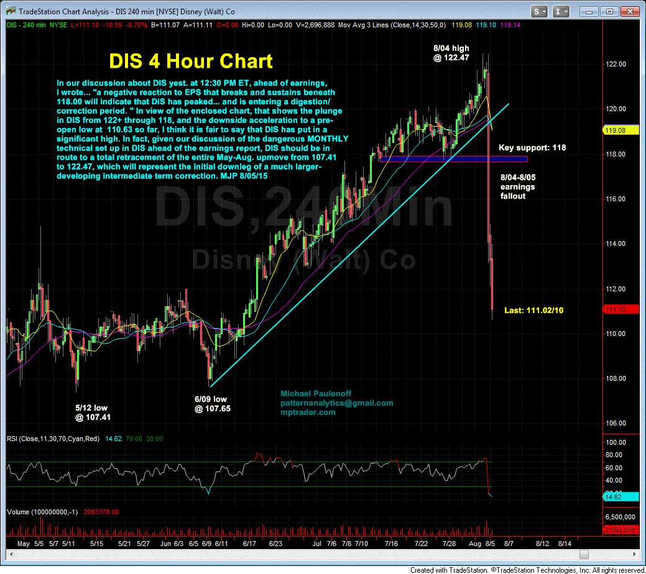Click the 122.00 price axis label

point(616,64)
